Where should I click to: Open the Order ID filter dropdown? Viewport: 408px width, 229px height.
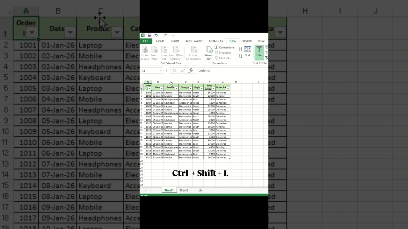150,89
